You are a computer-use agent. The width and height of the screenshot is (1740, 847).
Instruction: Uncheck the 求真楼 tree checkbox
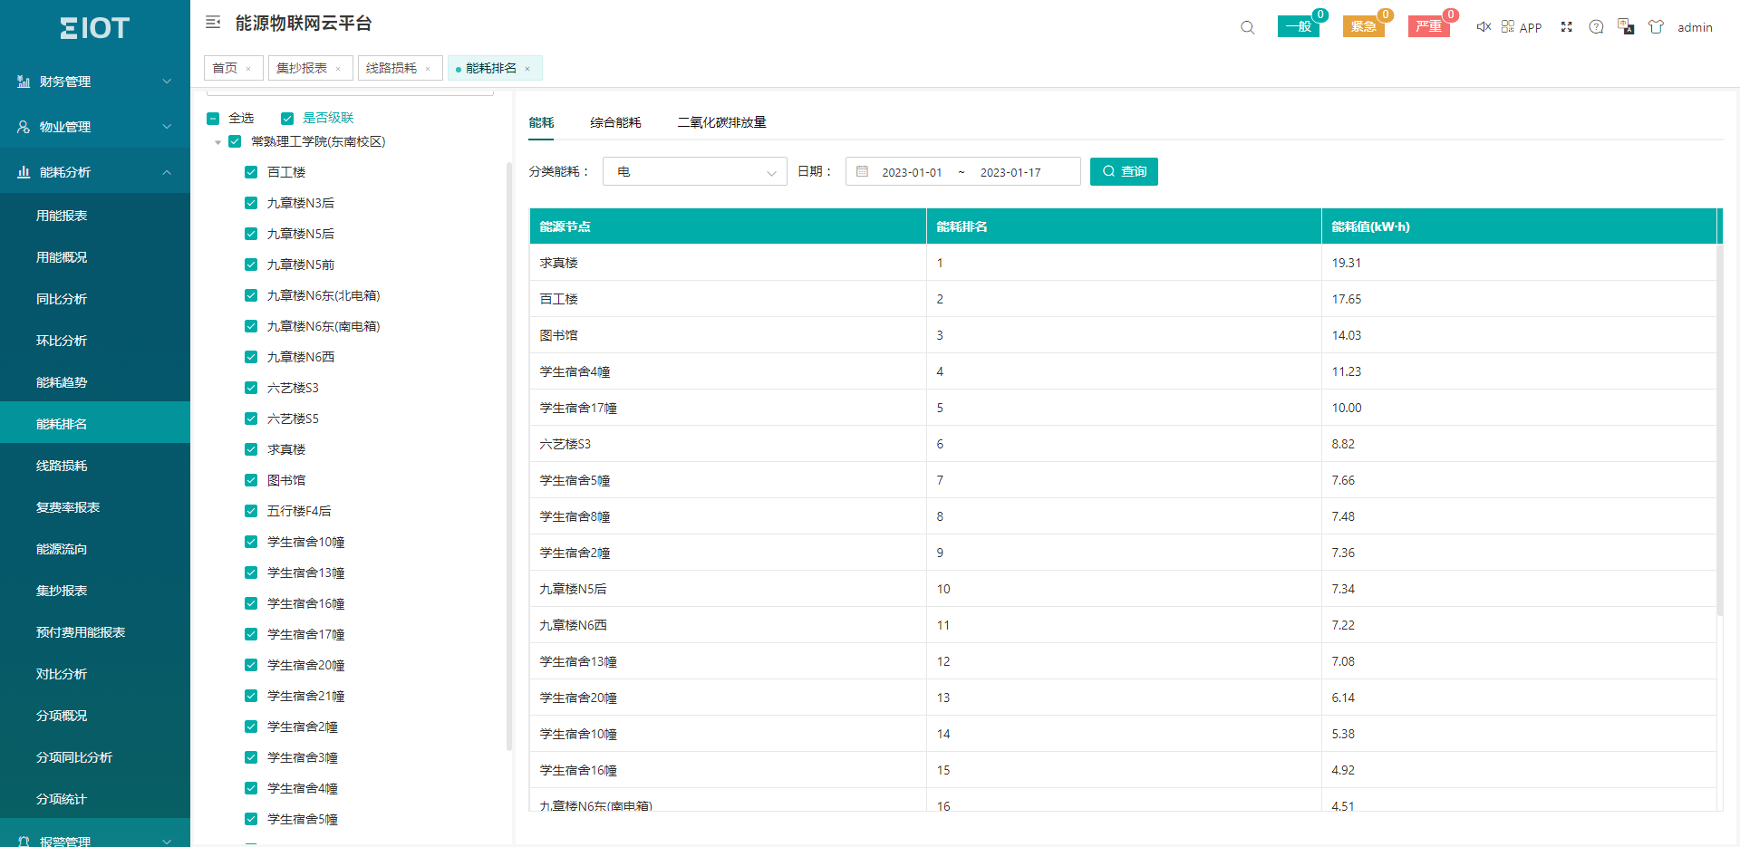coord(251,449)
